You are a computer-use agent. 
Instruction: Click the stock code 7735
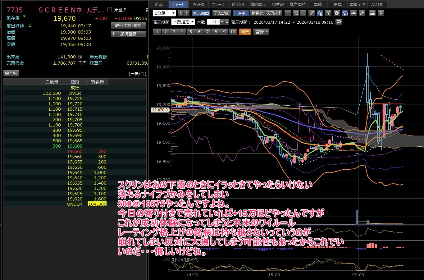click(15, 10)
